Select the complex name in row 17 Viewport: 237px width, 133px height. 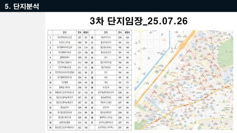point(64,117)
